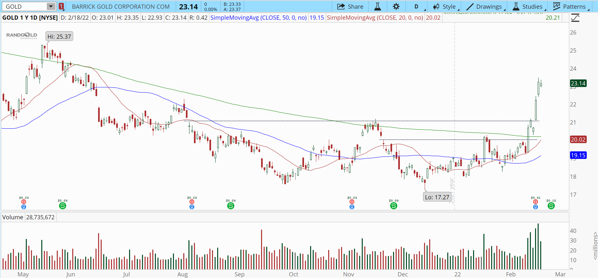
Task: Click the red alert icon showing 1
Action: [x=61, y=6]
